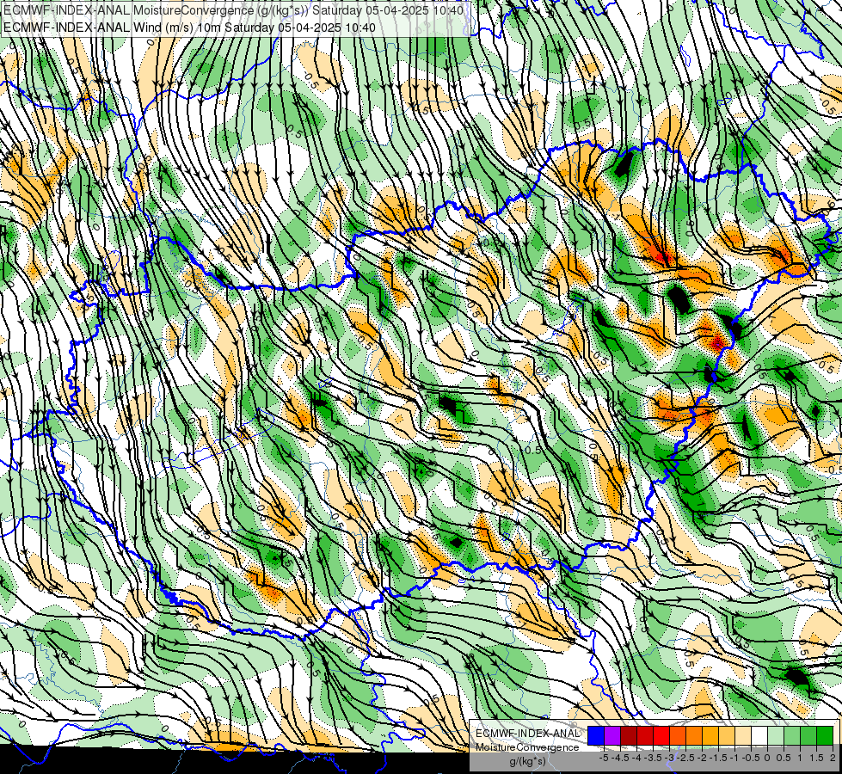Click the -5 legend tick value

point(604,758)
